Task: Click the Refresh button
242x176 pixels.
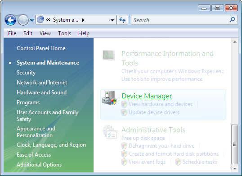Action: (x=122, y=20)
